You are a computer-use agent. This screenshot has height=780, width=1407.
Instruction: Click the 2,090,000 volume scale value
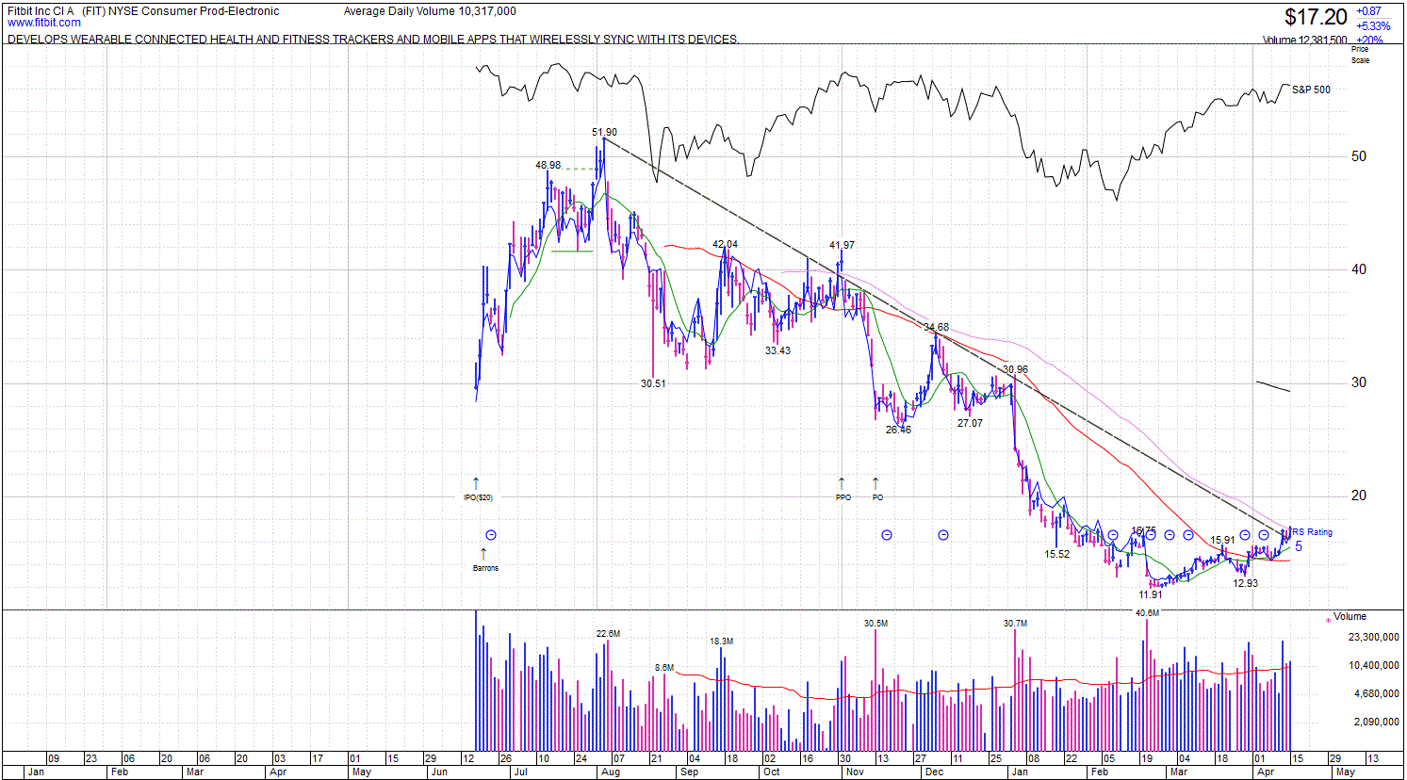coord(1376,723)
